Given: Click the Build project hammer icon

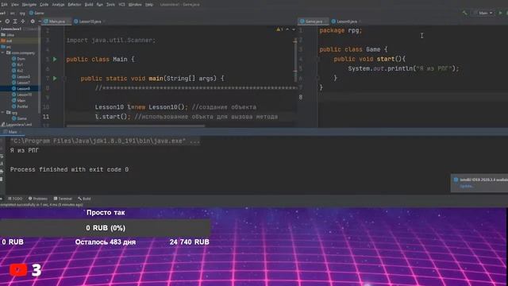Looking at the screenshot, I should pyautogui.click(x=465, y=13).
